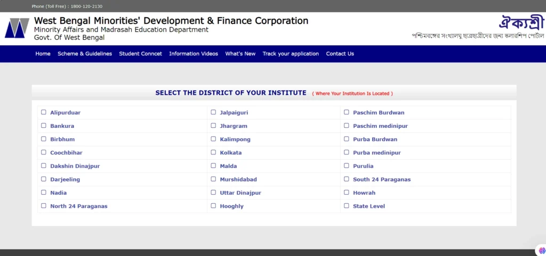The height and width of the screenshot is (256, 546).
Task: Open Scheme & Guidelines menu
Action: (85, 54)
